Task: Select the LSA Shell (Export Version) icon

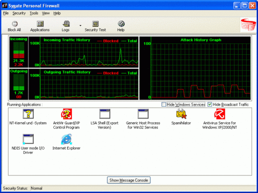Action: tap(105, 114)
